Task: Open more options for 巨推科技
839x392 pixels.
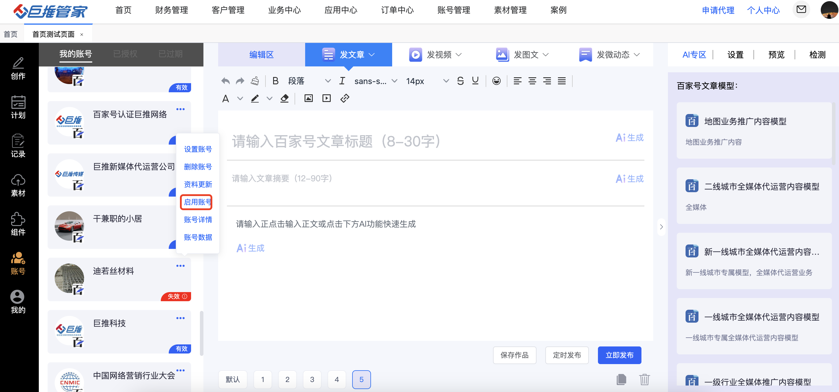Action: point(180,318)
